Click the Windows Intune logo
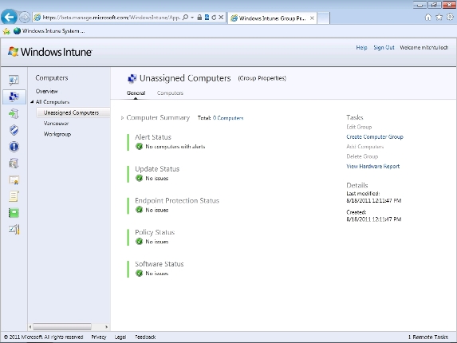457x343 pixels. click(x=49, y=52)
